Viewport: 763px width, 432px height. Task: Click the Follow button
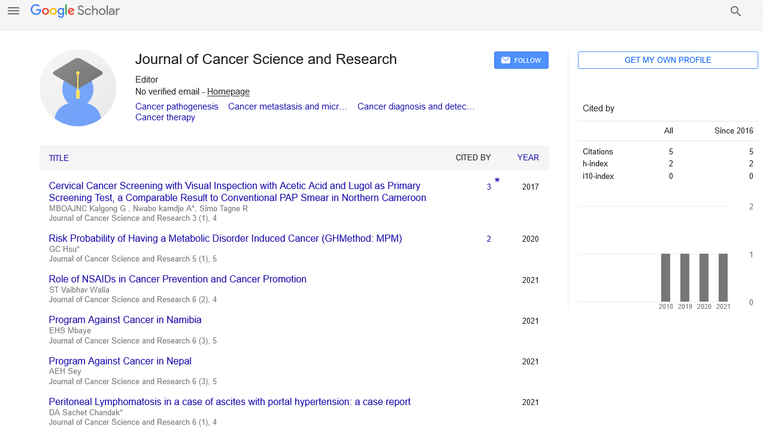click(x=521, y=60)
